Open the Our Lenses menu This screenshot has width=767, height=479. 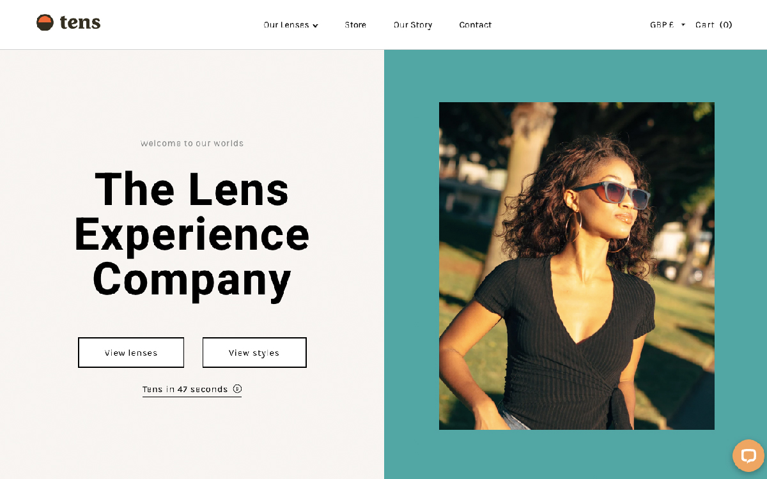click(291, 25)
